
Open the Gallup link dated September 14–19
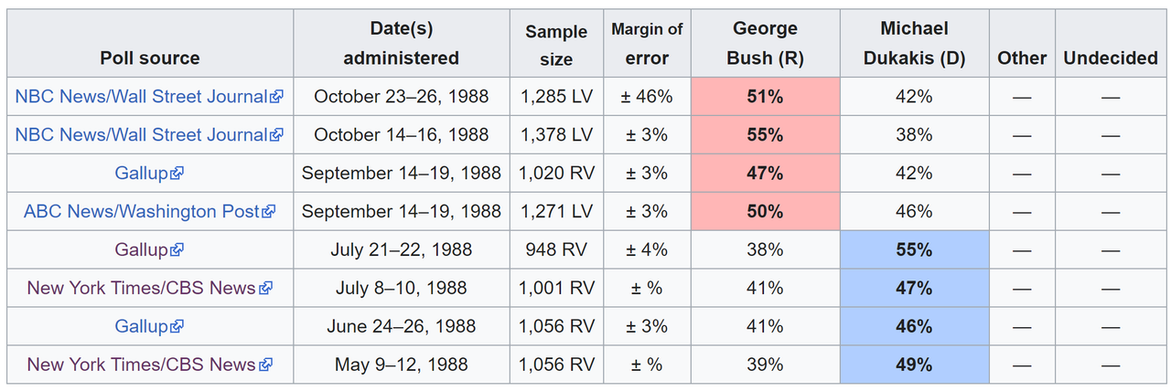[142, 173]
